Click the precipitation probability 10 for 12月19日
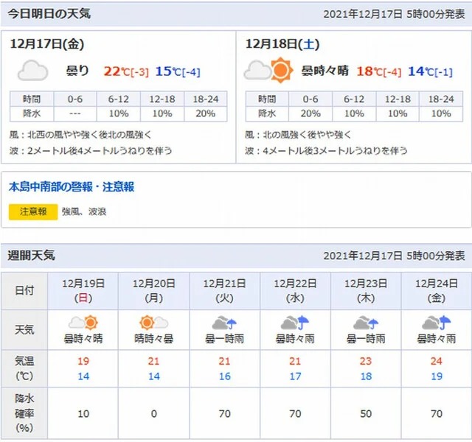 tap(83, 414)
